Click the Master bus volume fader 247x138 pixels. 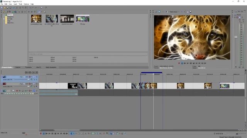[236, 37]
